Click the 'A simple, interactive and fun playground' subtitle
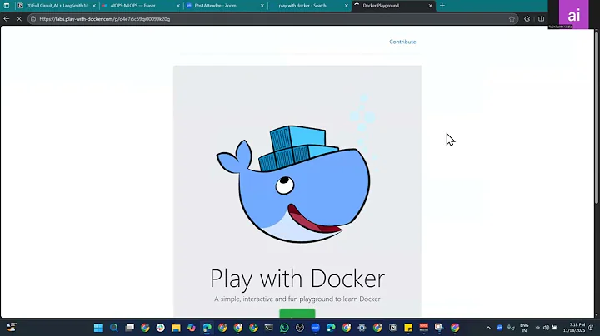This screenshot has height=336, width=600. 297,299
